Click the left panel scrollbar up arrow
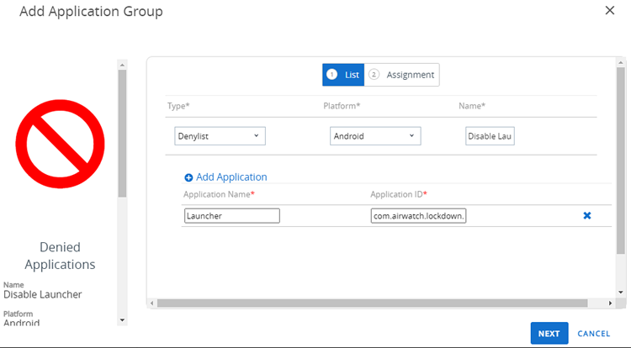 coord(122,65)
